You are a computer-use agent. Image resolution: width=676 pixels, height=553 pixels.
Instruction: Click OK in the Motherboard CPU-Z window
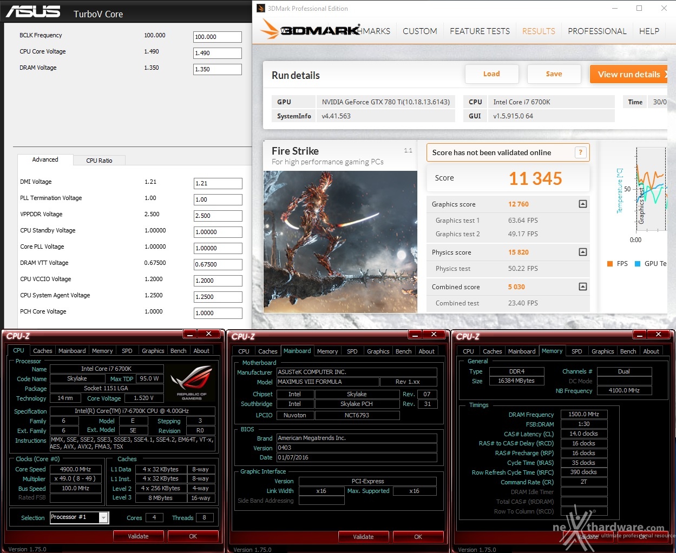coord(418,537)
